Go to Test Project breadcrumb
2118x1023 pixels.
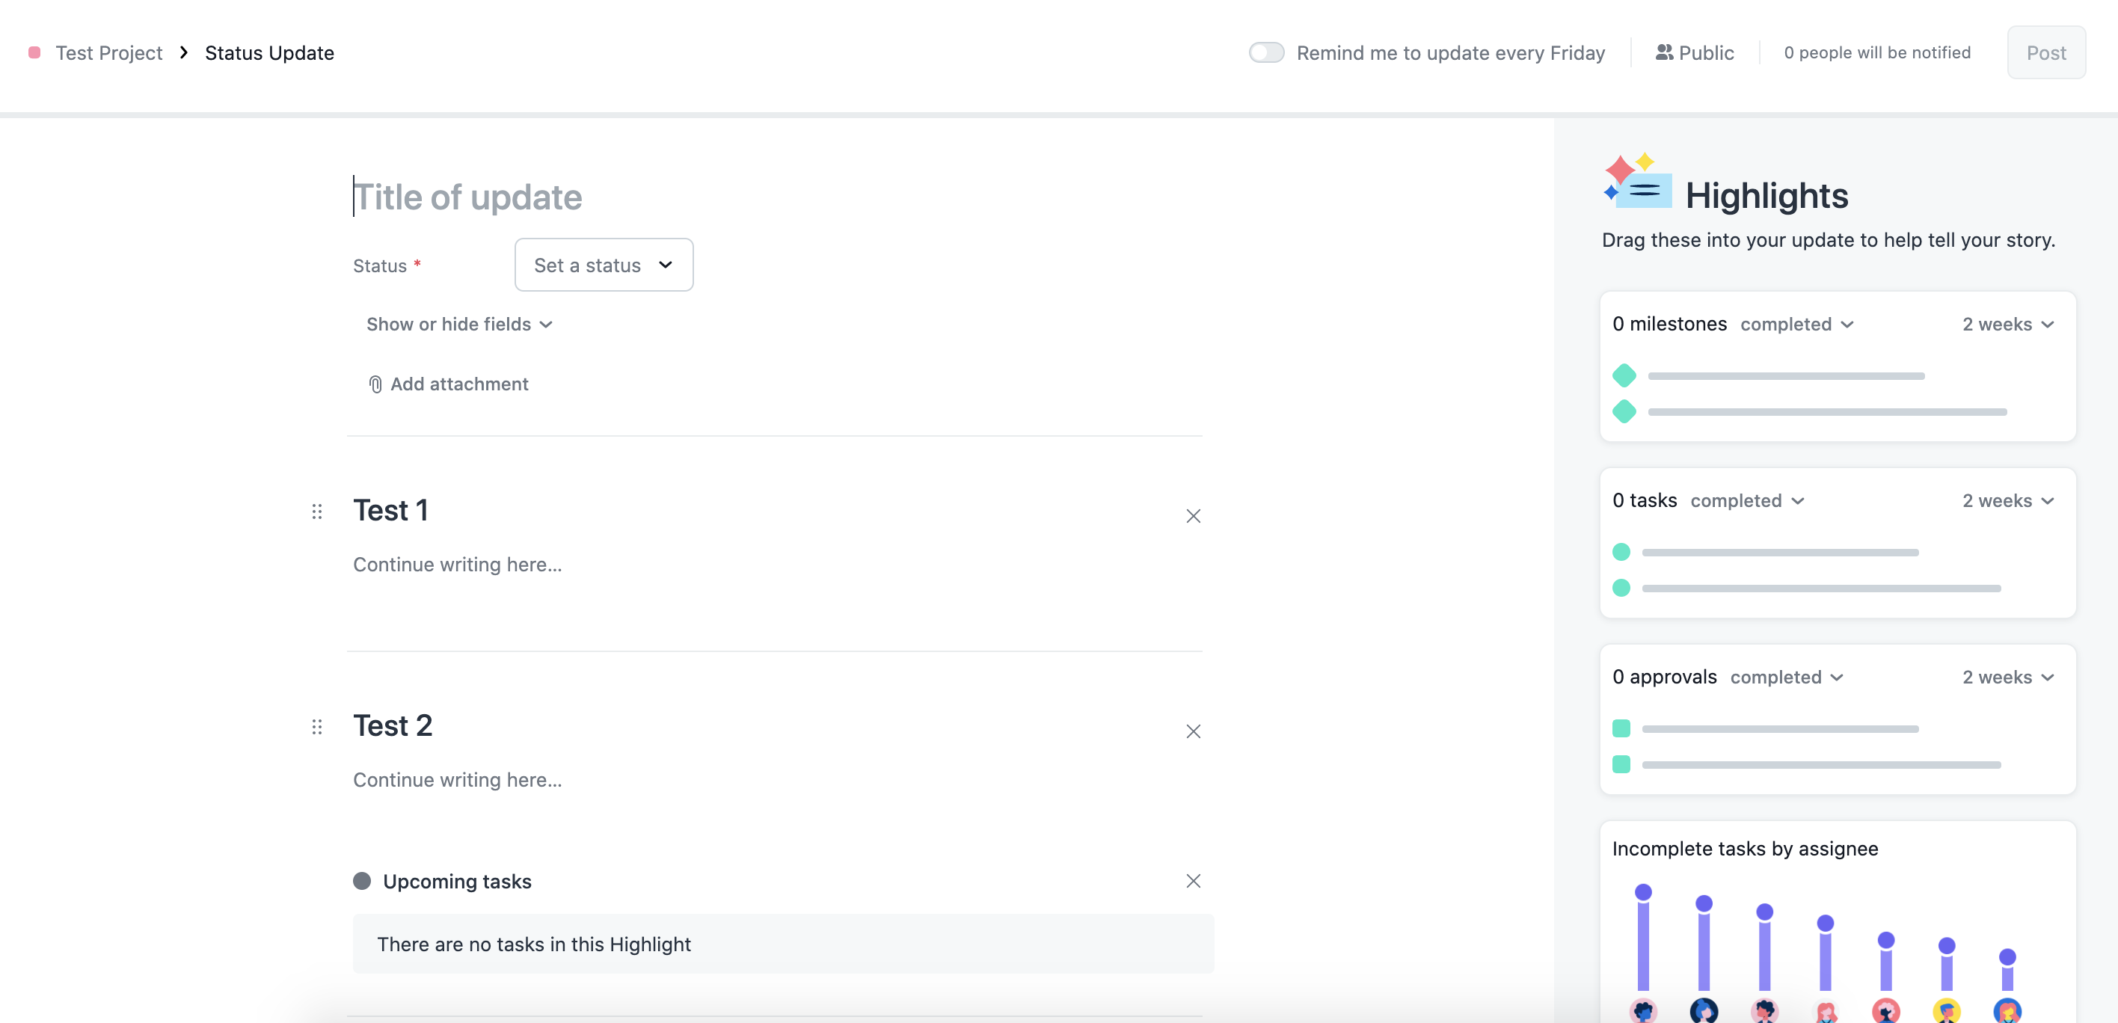click(108, 52)
